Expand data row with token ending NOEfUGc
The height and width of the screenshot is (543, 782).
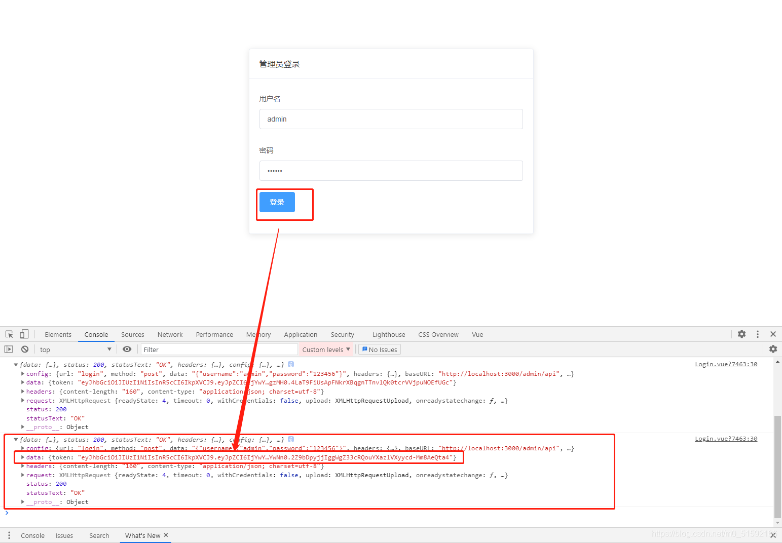pos(23,382)
